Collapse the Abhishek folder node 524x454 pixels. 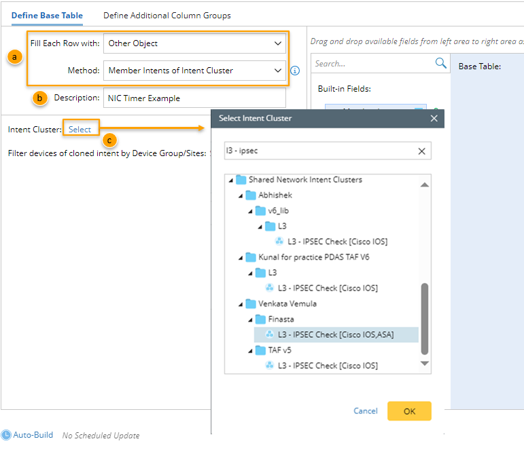pyautogui.click(x=241, y=195)
